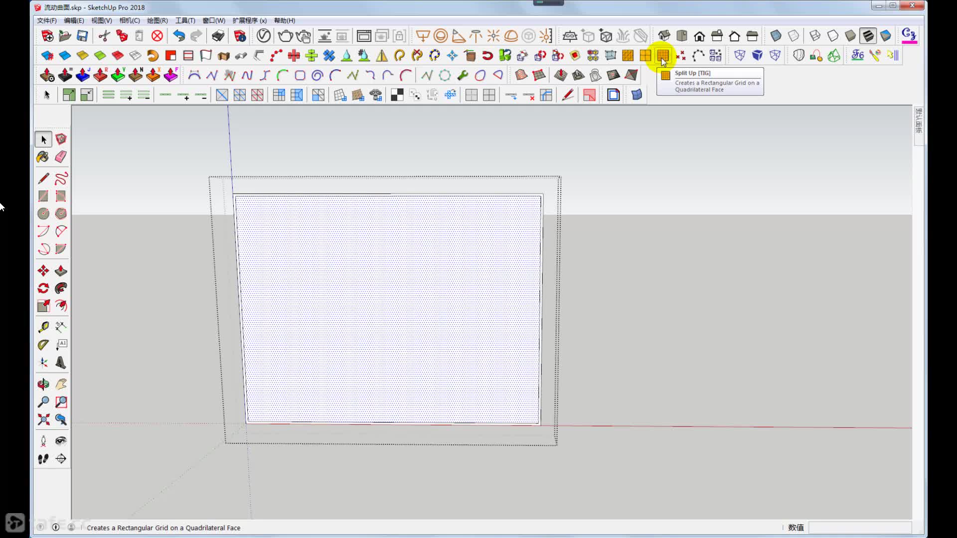The height and width of the screenshot is (538, 957).
Task: Enable the Monochrome face style
Action: (886, 36)
